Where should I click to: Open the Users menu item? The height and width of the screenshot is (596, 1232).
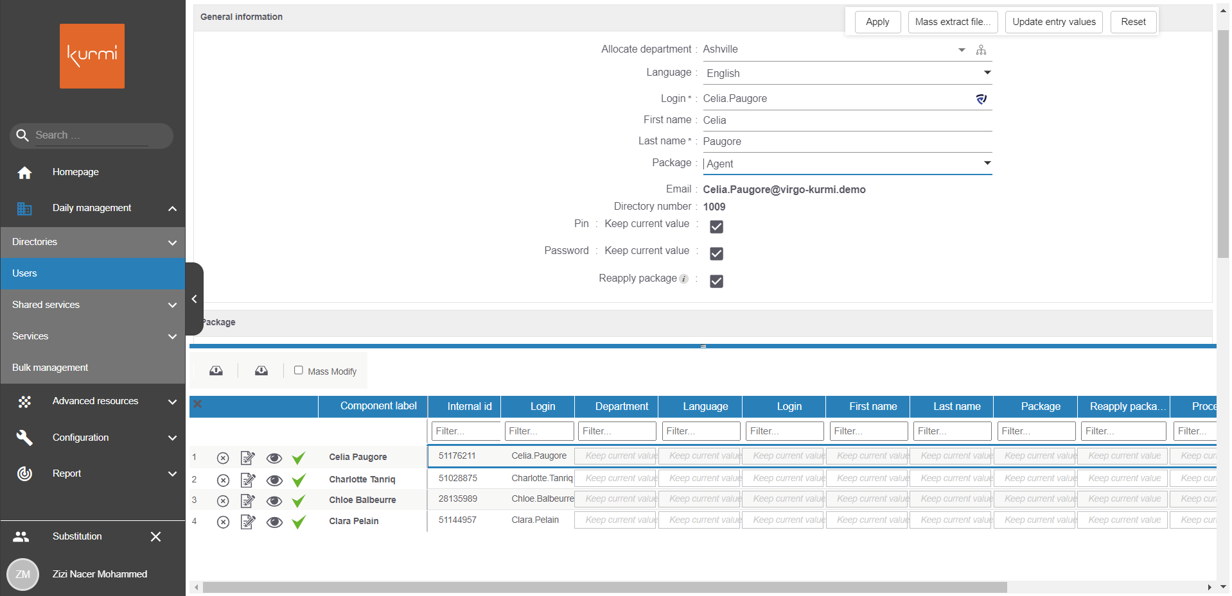pos(93,274)
